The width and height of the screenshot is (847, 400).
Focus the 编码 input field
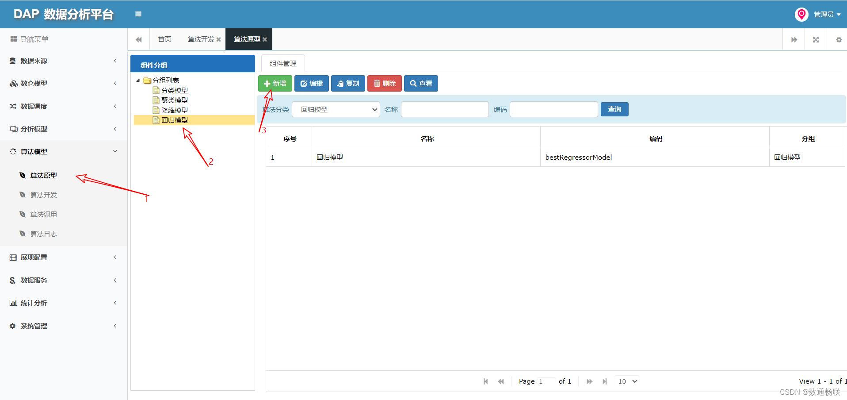tap(554, 109)
